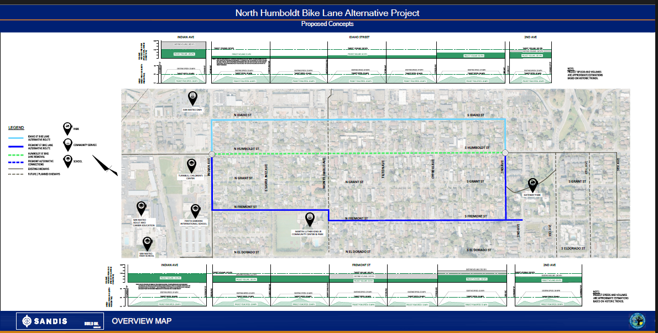Click the LEGEND heading text
The image size is (658, 333).
[16, 127]
